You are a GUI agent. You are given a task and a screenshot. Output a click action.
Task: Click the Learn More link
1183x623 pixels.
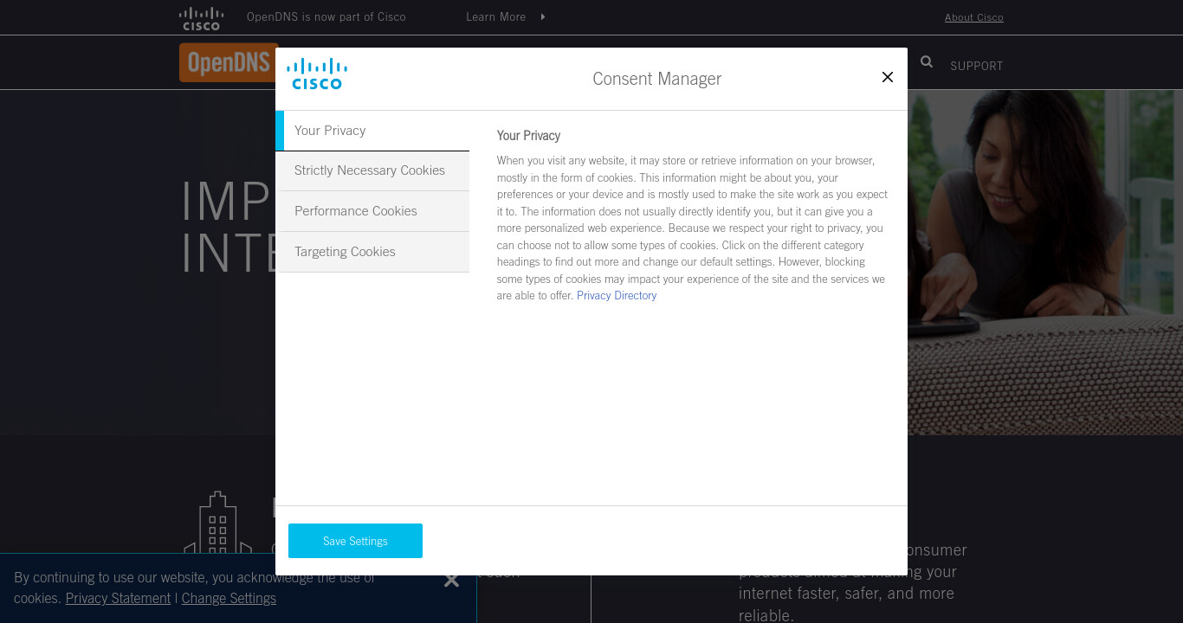coord(495,16)
